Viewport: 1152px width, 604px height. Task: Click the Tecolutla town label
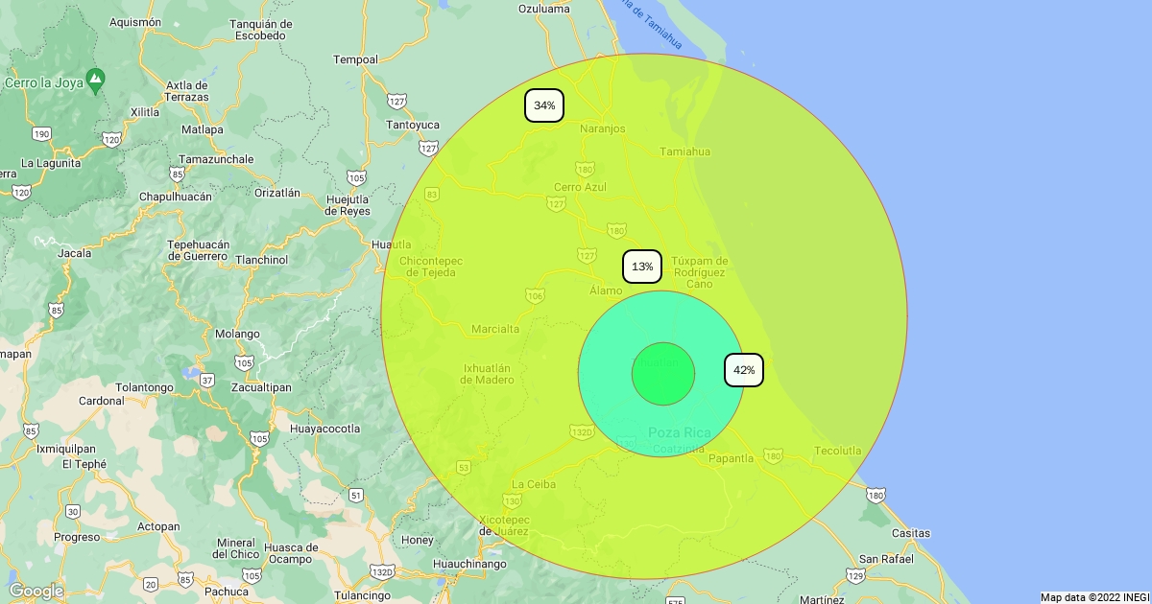pos(838,451)
